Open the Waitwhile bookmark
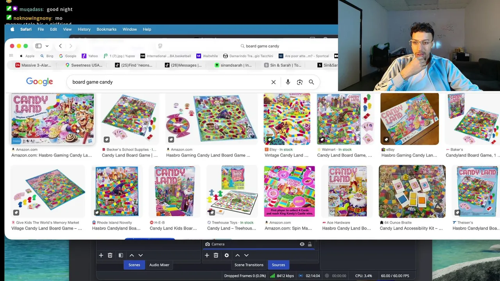Screen dimensions: 500x281 tap(207, 56)
